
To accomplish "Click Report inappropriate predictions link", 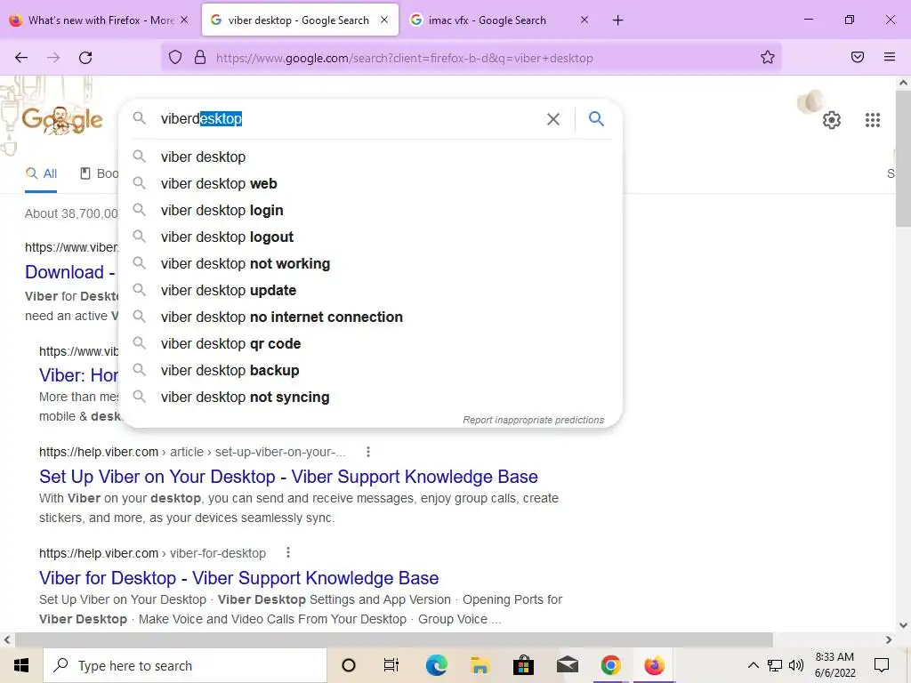I will coord(534,420).
